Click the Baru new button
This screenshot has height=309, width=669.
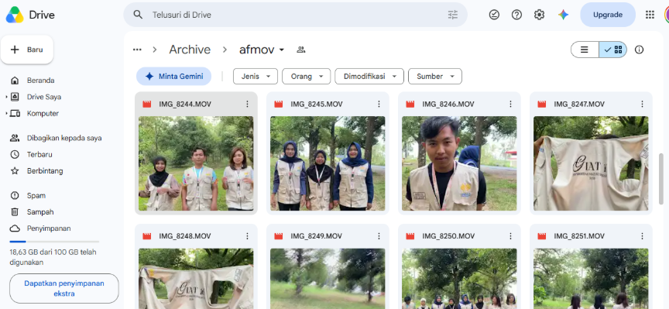(27, 50)
